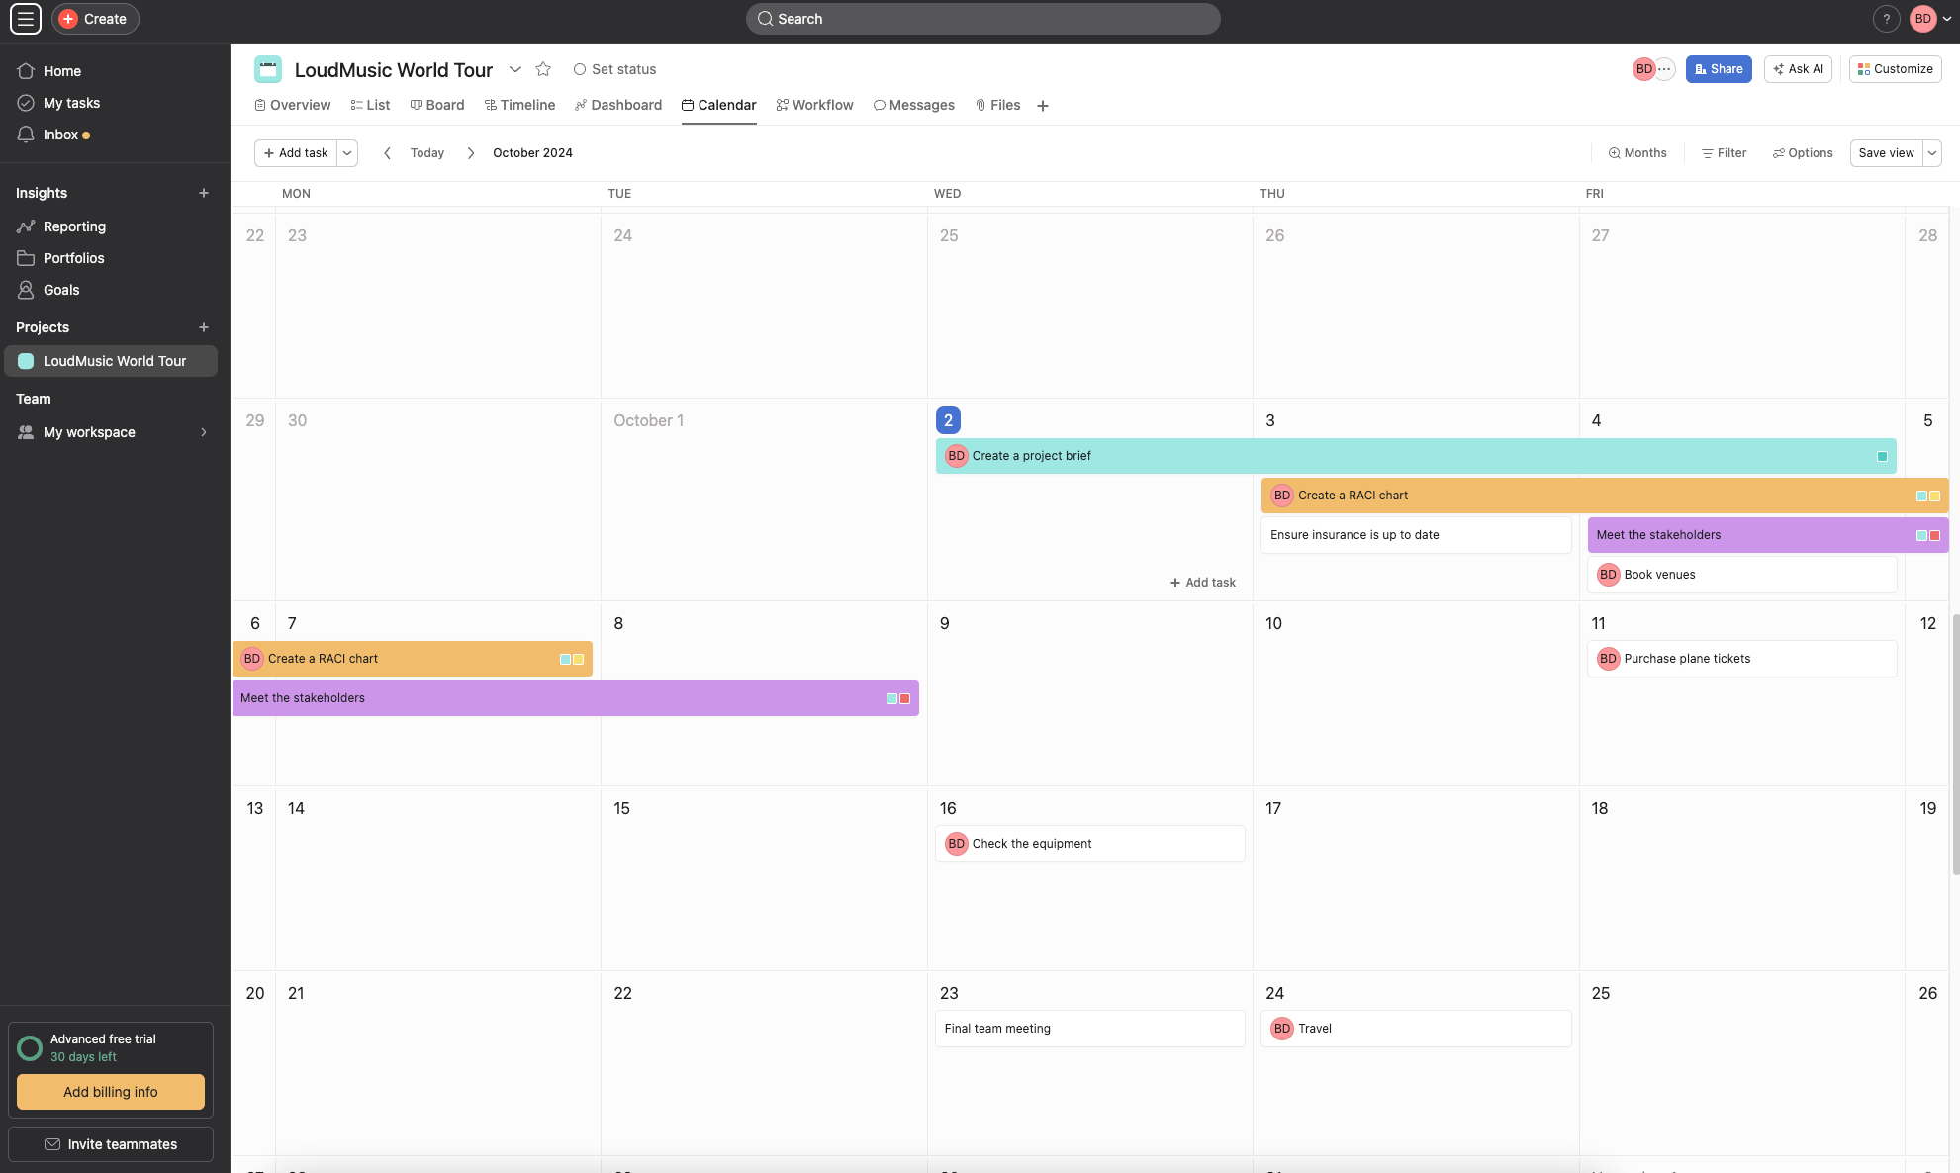This screenshot has width=1960, height=1173.
Task: Open the Months zoom selector
Action: coord(1637,153)
